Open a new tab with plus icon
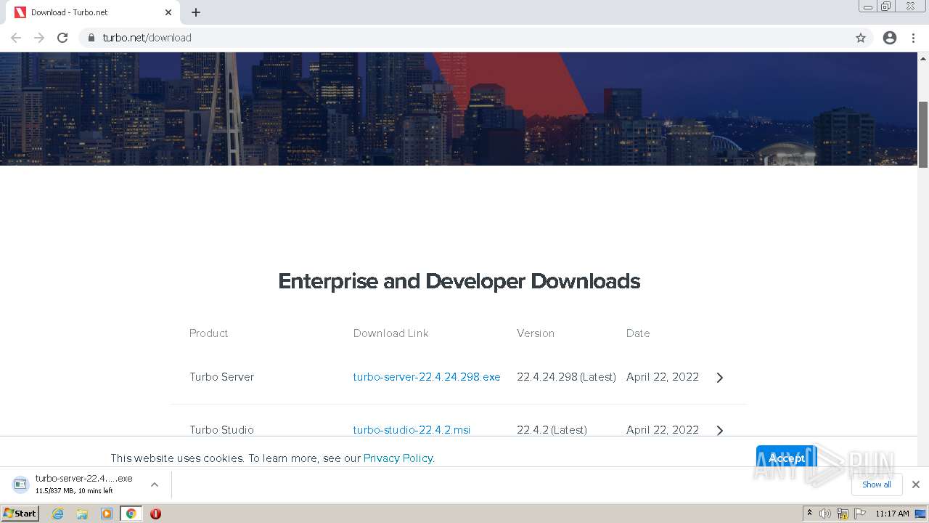This screenshot has width=929, height=523. tap(196, 12)
